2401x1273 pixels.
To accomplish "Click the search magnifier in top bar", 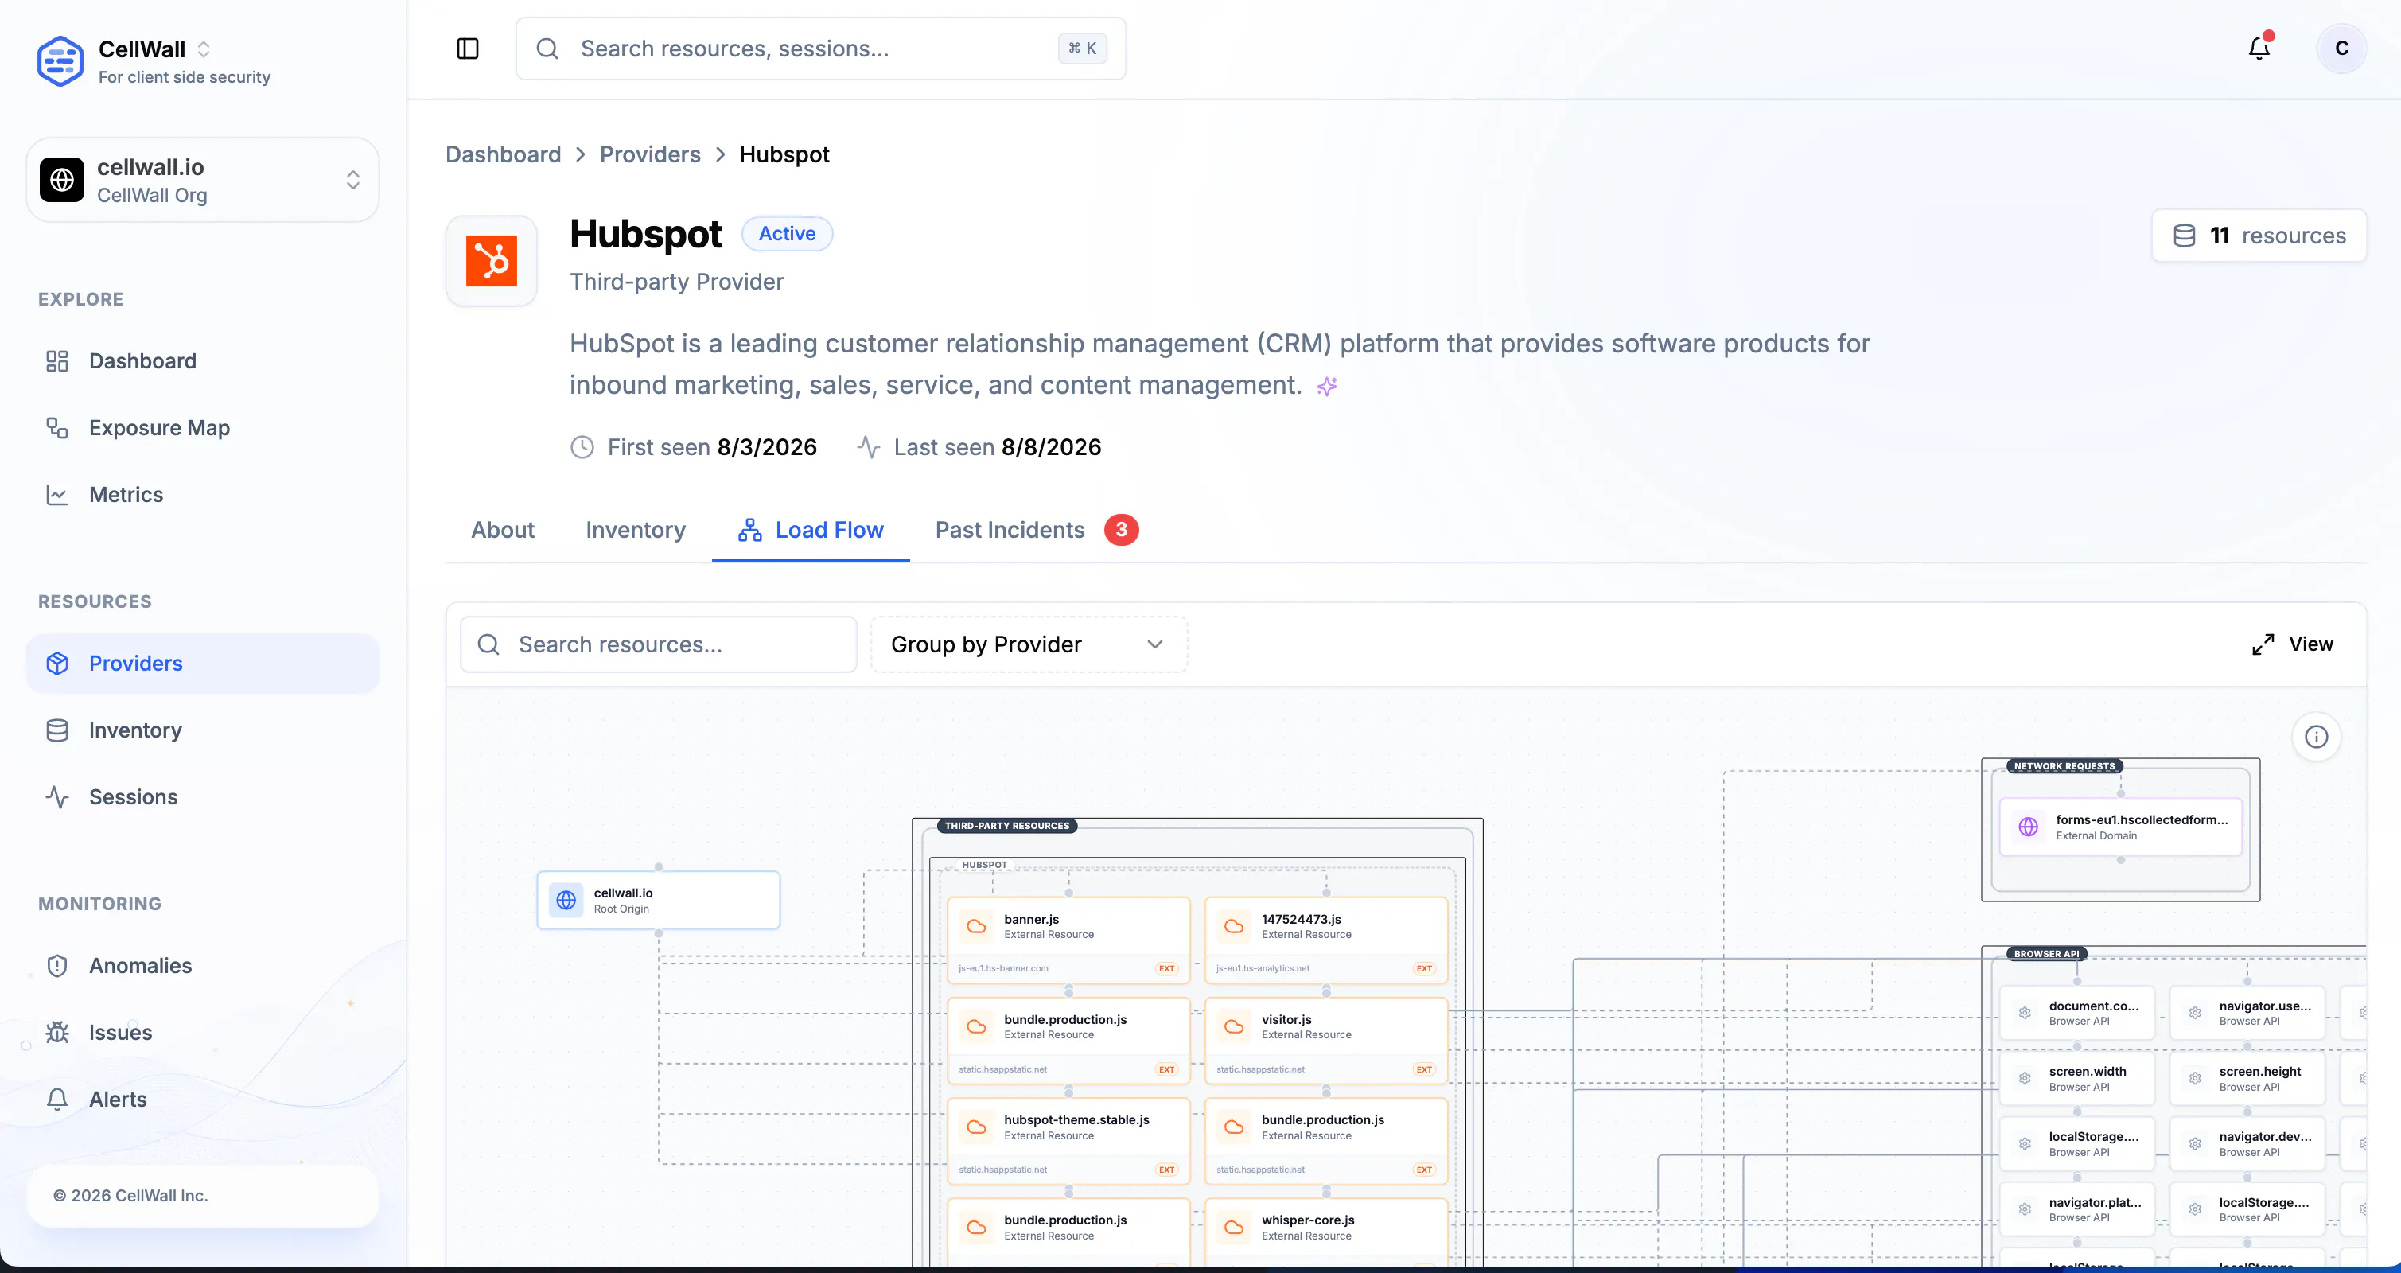I will (x=547, y=49).
